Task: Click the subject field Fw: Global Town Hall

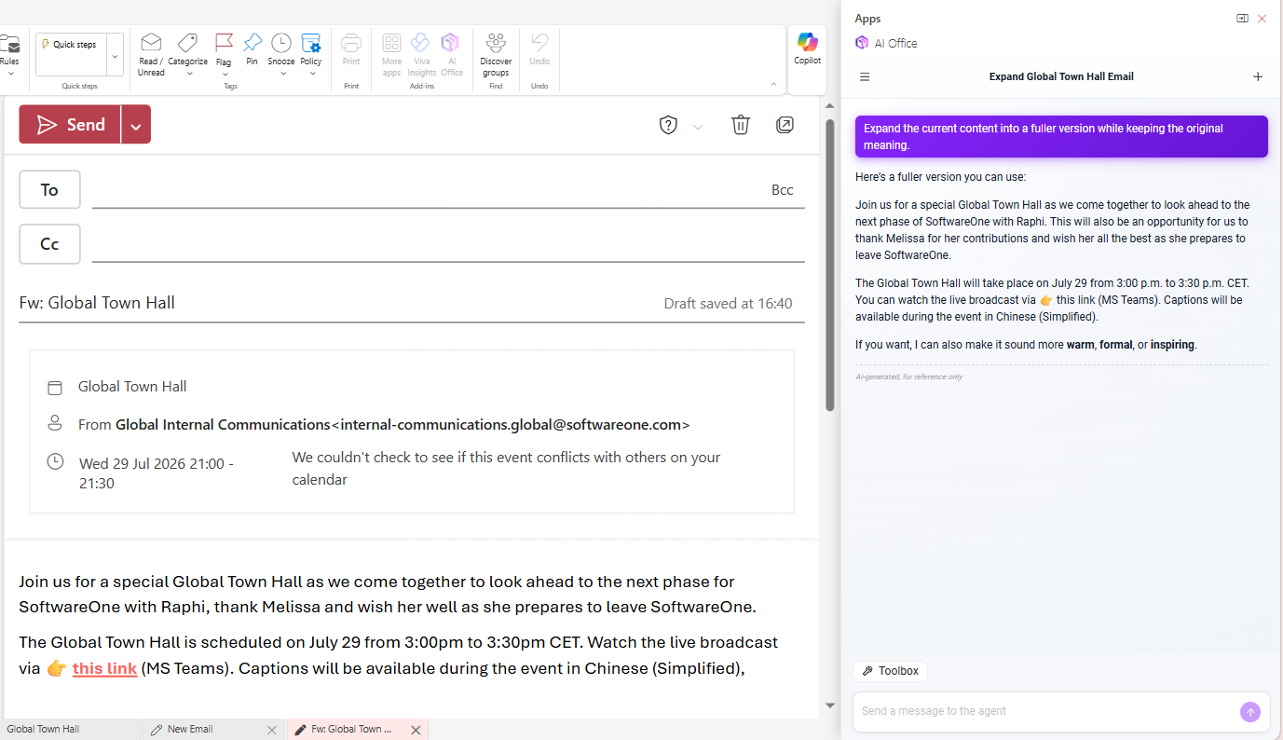Action: 335,303
